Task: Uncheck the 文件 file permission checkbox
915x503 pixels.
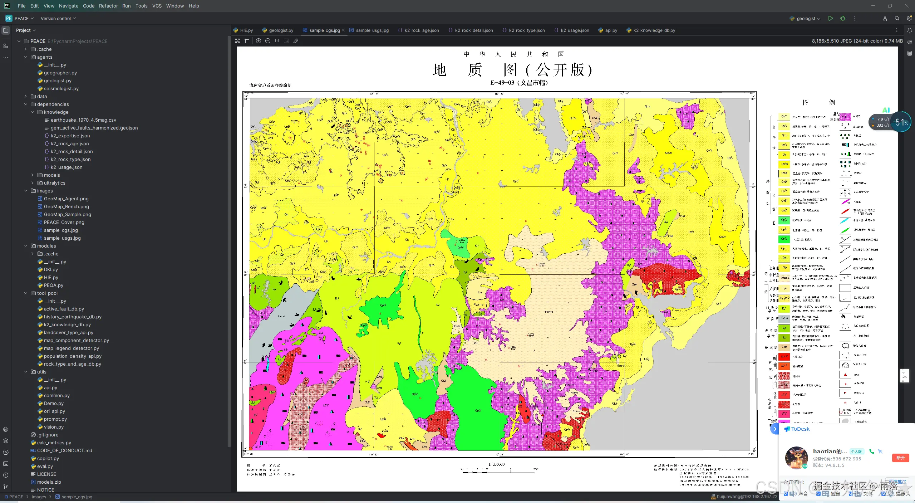Action: click(851, 494)
